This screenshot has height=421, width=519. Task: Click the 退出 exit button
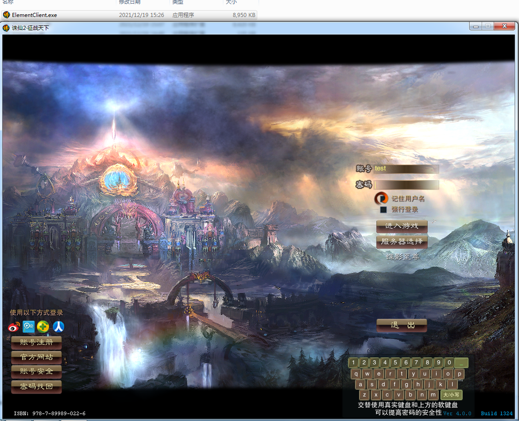(x=402, y=325)
